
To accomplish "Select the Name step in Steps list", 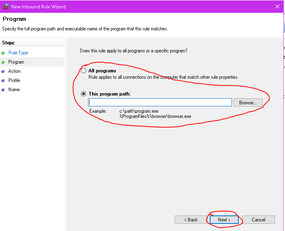I will (14, 90).
